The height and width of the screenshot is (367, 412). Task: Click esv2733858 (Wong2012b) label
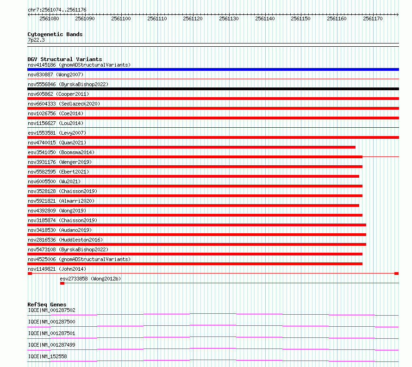pos(90,279)
